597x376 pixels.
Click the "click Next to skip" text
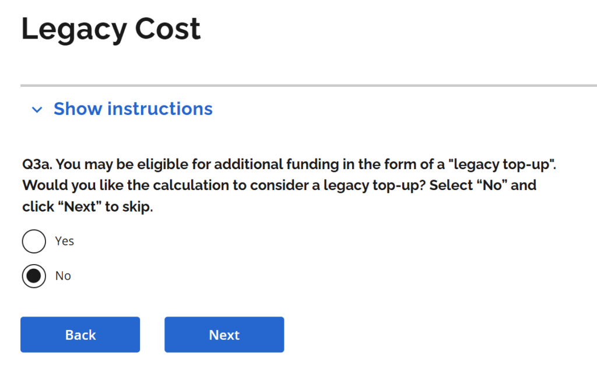(87, 207)
